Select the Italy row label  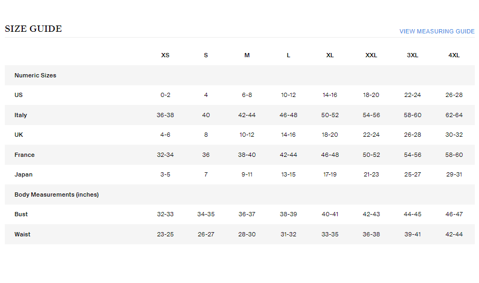point(21,115)
